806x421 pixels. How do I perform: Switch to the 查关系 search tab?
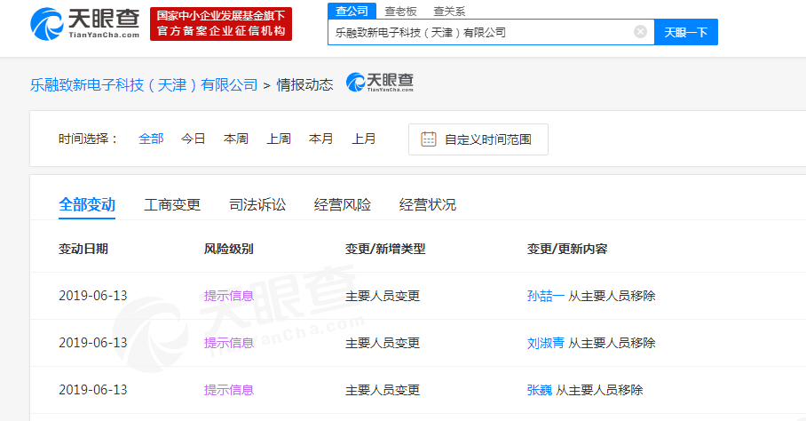[449, 12]
